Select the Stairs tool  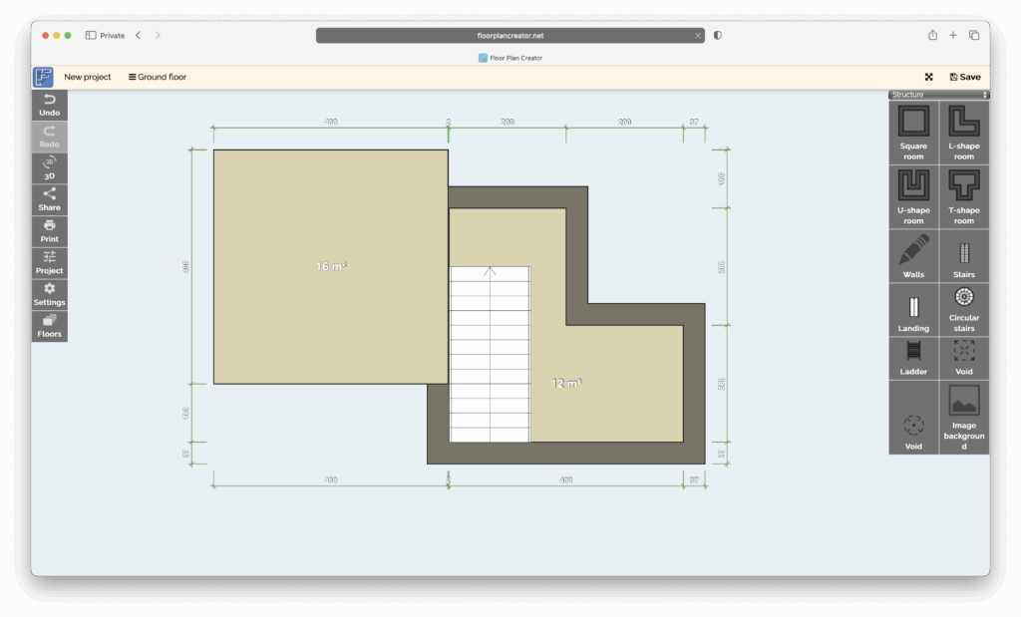tap(963, 251)
